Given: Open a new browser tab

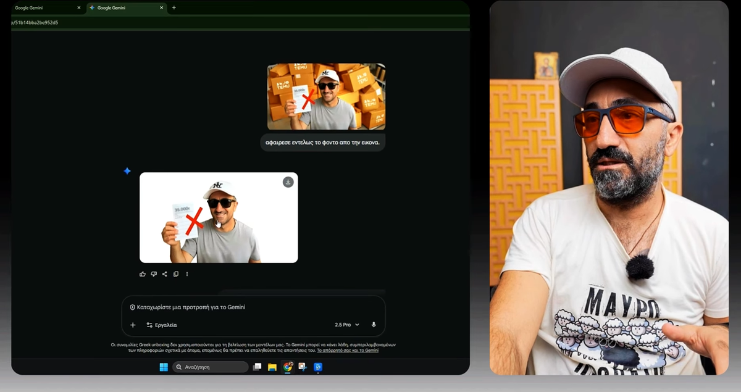Looking at the screenshot, I should (x=174, y=8).
